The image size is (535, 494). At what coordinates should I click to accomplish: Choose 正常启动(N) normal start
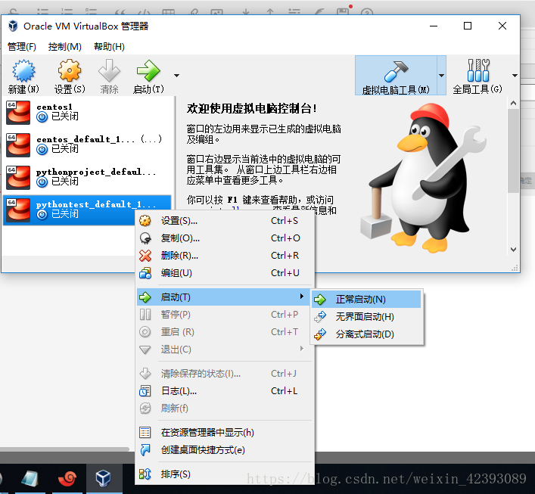click(x=366, y=300)
